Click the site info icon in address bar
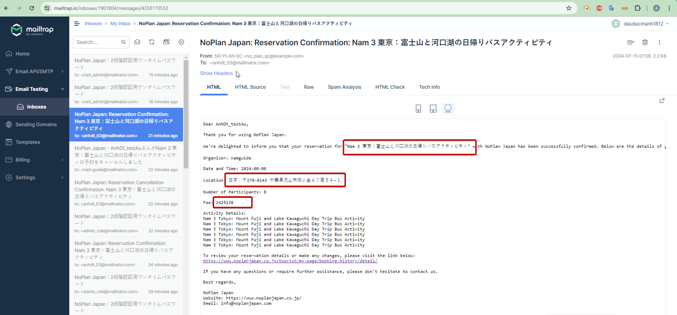Viewport: 677px width, 315px height. 47,8
